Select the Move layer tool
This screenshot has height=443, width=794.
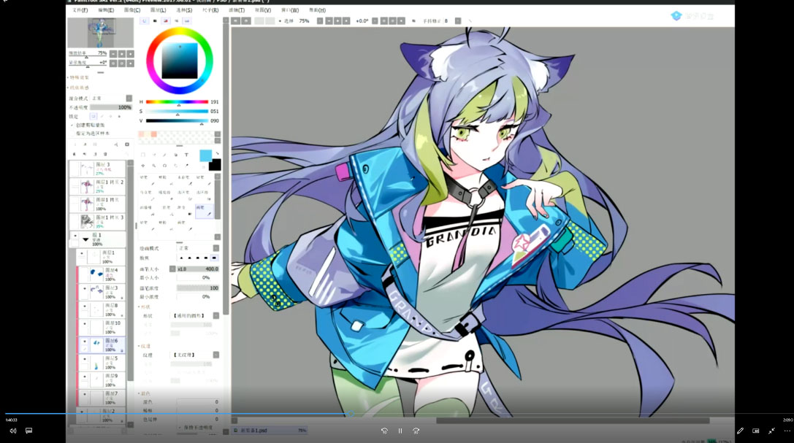click(x=142, y=166)
